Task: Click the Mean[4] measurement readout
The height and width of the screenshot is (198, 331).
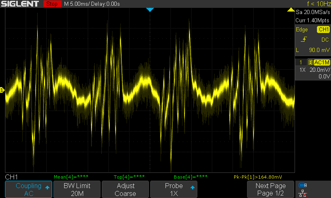Action: pyautogui.click(x=71, y=177)
